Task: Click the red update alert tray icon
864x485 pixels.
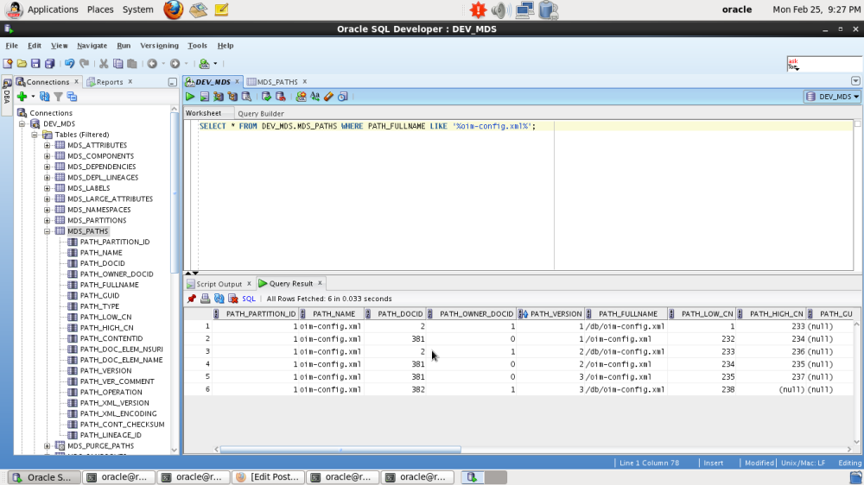Action: click(x=478, y=9)
